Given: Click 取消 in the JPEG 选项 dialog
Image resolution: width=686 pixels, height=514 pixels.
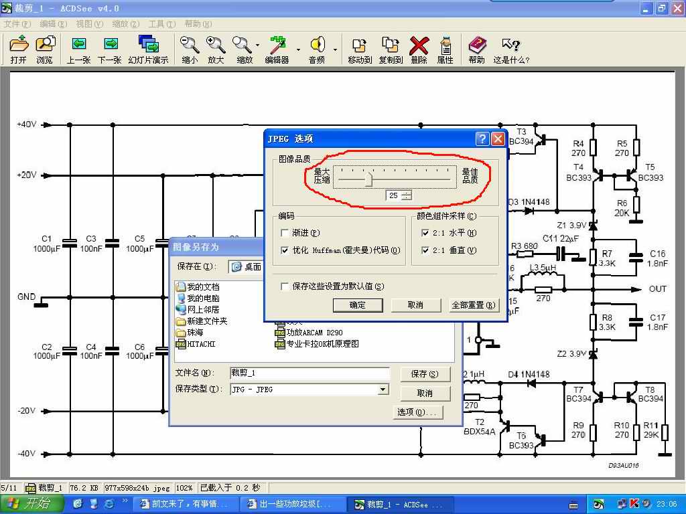Looking at the screenshot, I should coord(415,305).
